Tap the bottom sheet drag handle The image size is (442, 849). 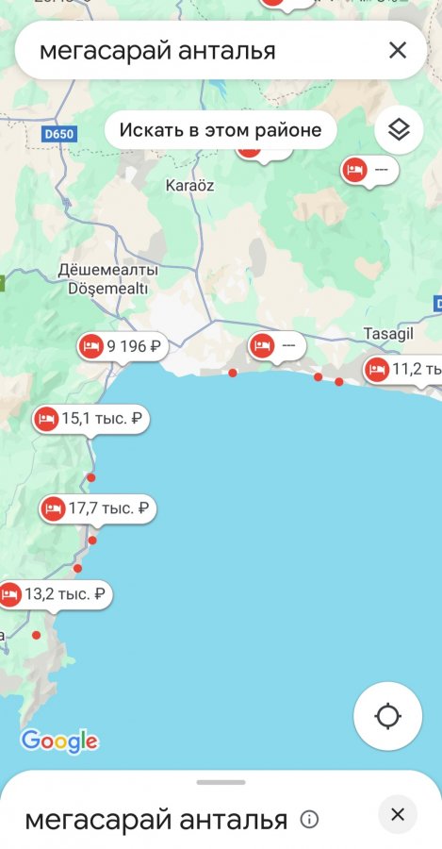point(221,782)
